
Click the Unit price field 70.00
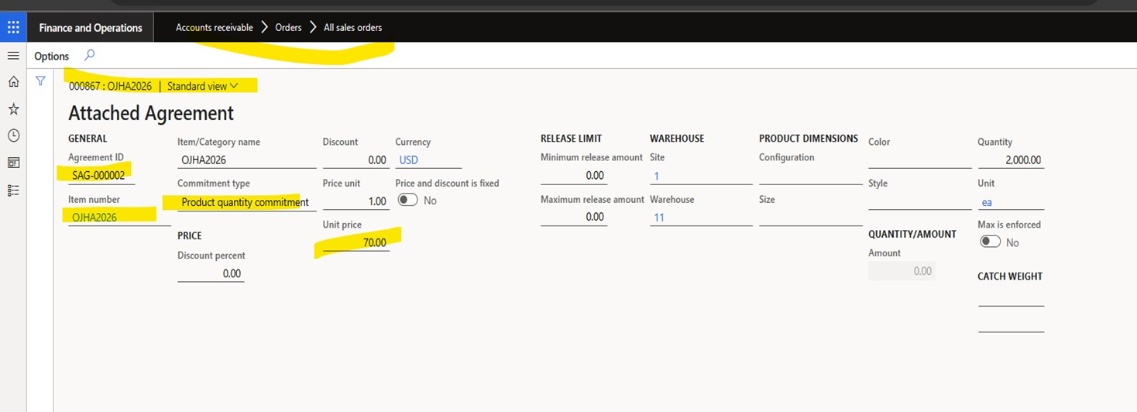coord(356,242)
